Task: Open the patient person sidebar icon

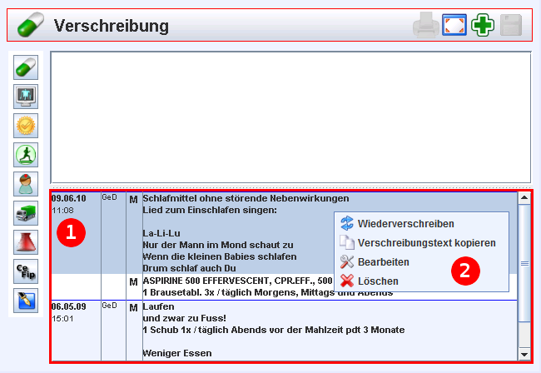Action: coord(27,184)
